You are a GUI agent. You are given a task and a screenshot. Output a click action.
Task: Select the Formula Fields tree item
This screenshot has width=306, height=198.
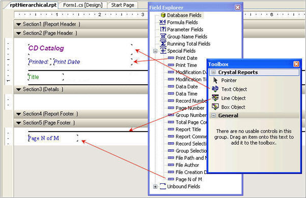click(x=182, y=22)
